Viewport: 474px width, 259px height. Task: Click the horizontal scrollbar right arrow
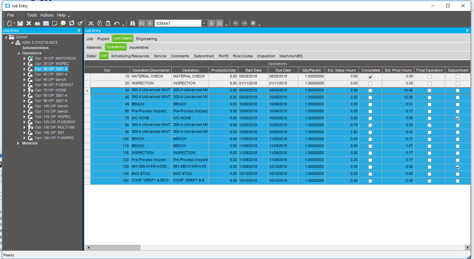(x=468, y=247)
